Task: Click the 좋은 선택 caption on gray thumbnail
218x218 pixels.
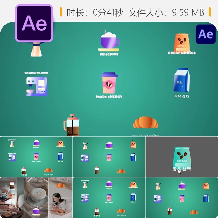Action: click(x=181, y=169)
